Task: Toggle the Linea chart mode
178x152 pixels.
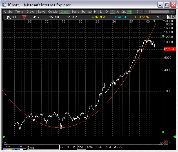Action: point(64,12)
